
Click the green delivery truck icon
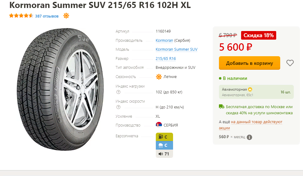click(x=221, y=107)
